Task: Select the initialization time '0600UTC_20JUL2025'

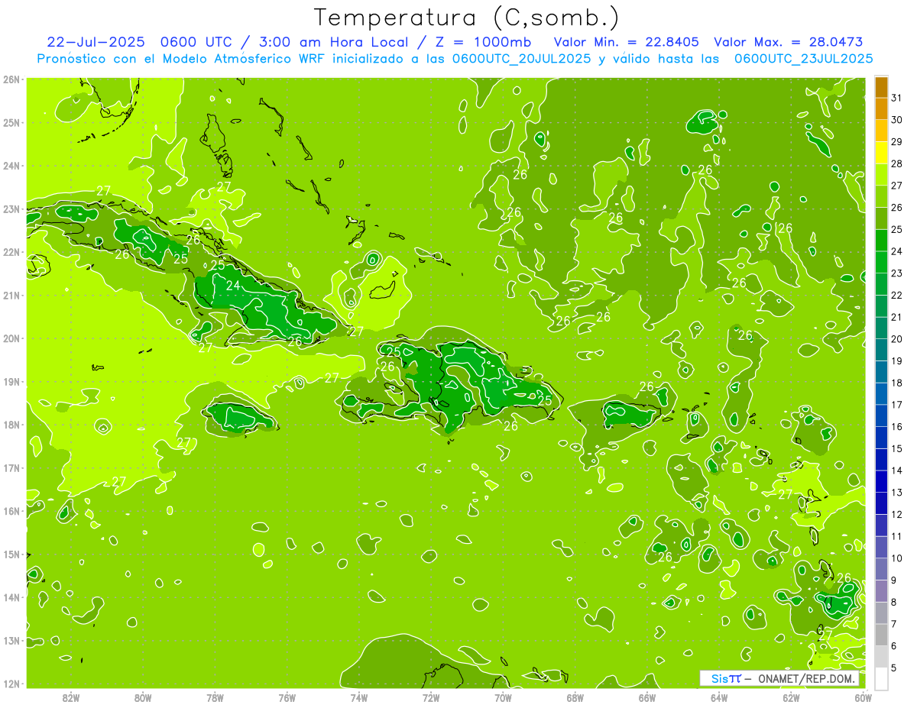Action: click(522, 58)
